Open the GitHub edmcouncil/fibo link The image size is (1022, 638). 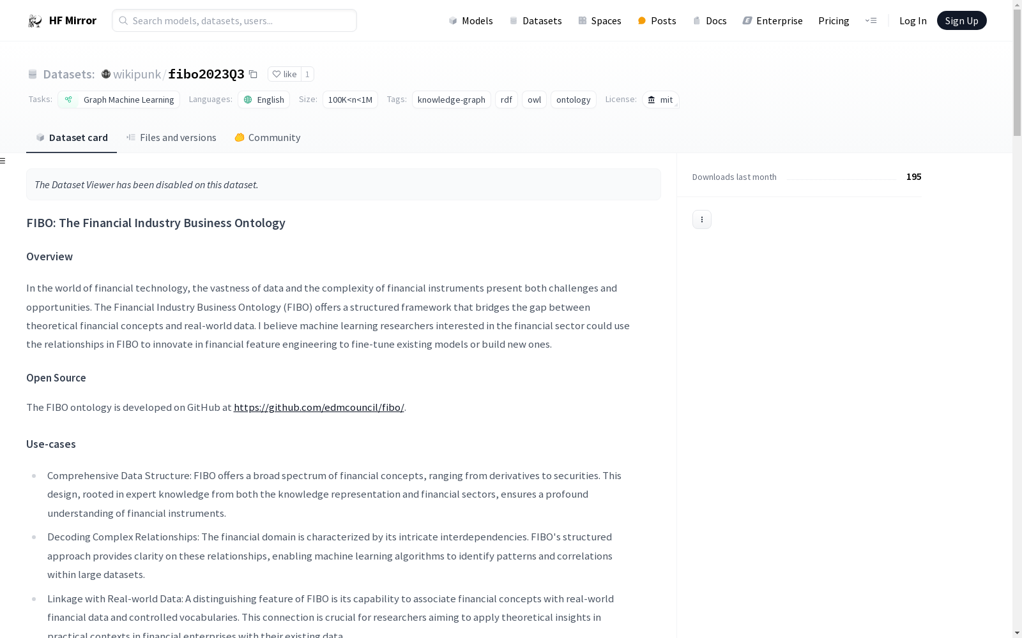point(319,407)
